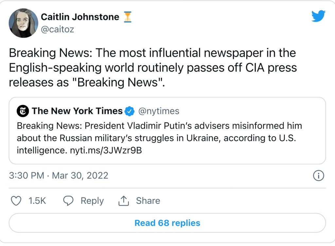Click the @nytimes handle
Image resolution: width=335 pixels, height=246 pixels.
coord(159,111)
